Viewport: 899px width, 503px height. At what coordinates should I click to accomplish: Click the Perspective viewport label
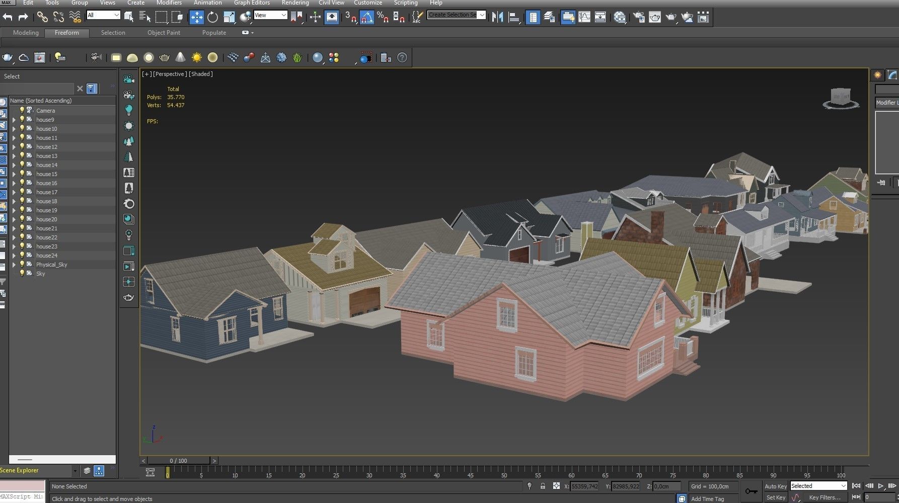pyautogui.click(x=170, y=74)
